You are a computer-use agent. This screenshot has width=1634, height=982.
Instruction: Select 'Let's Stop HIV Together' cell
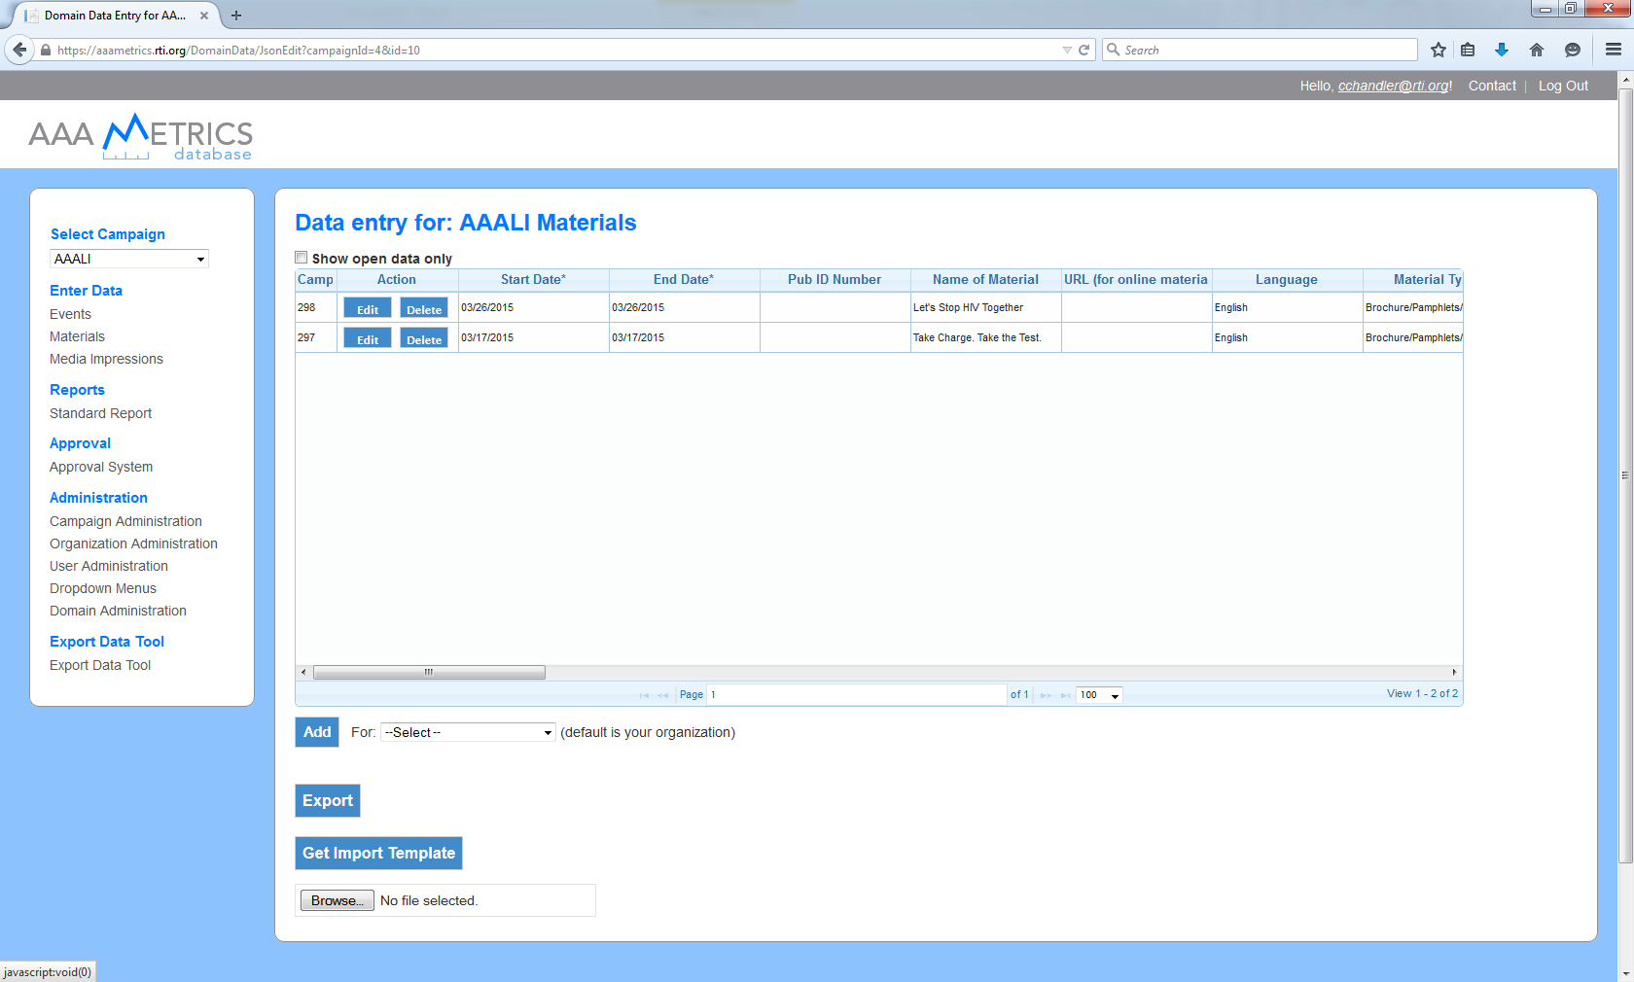[x=985, y=308]
